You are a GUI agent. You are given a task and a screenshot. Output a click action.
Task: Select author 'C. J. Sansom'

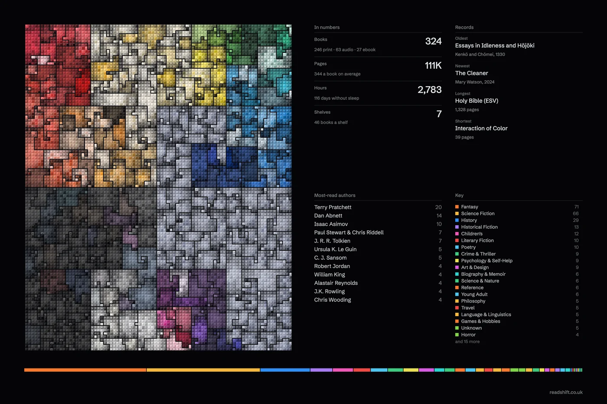(330, 258)
